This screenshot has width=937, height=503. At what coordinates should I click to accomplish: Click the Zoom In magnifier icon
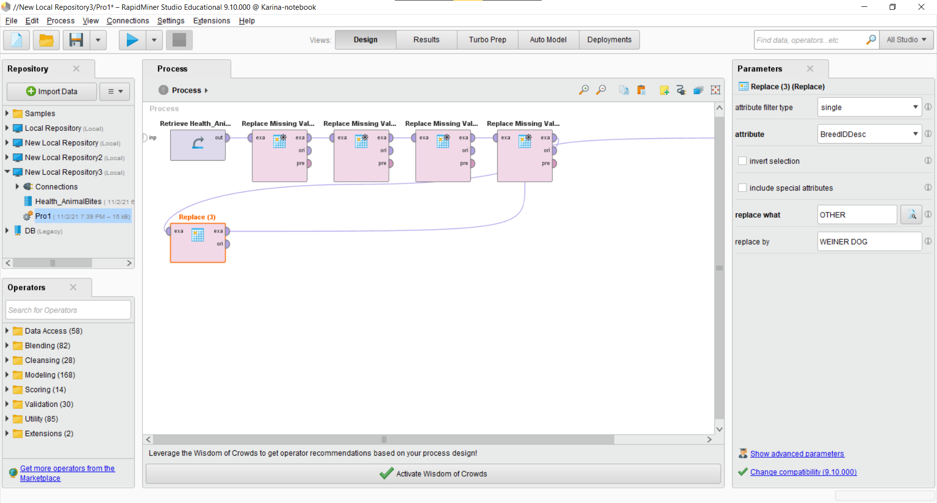(584, 90)
